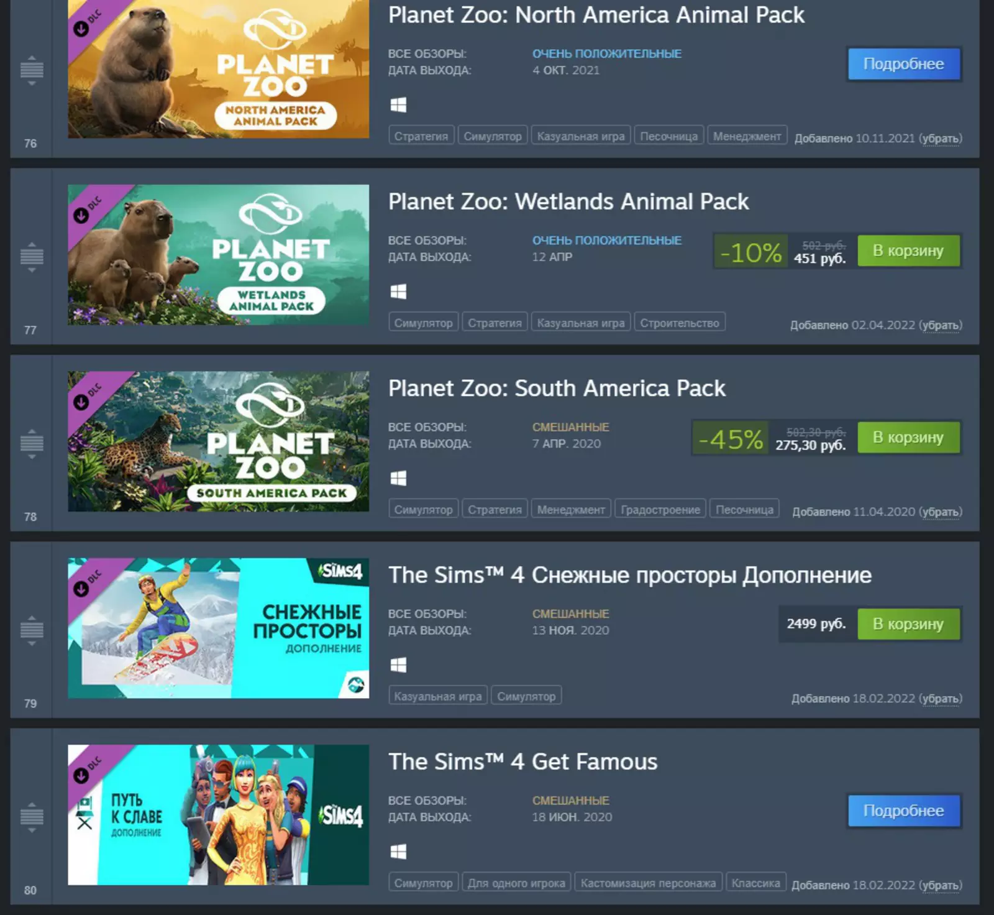Click Windows icon under North America Animal Pack

(398, 105)
